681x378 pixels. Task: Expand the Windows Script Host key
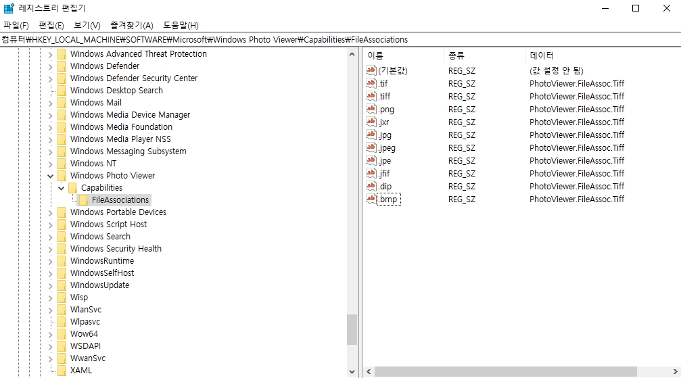[x=50, y=225]
